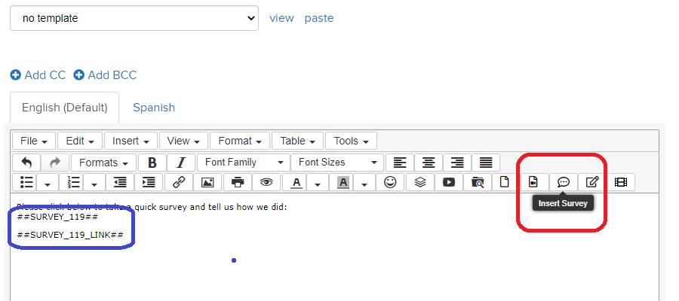Open the template dropdown showing no template
This screenshot has width=679, height=301.
134,18
